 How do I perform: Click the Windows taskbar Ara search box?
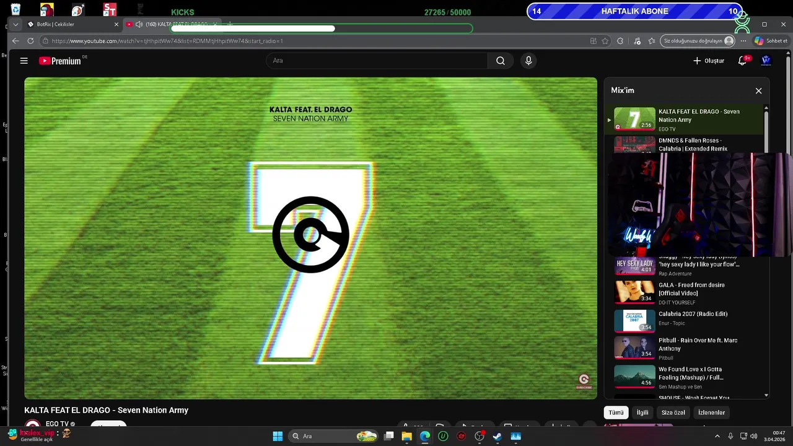335,436
